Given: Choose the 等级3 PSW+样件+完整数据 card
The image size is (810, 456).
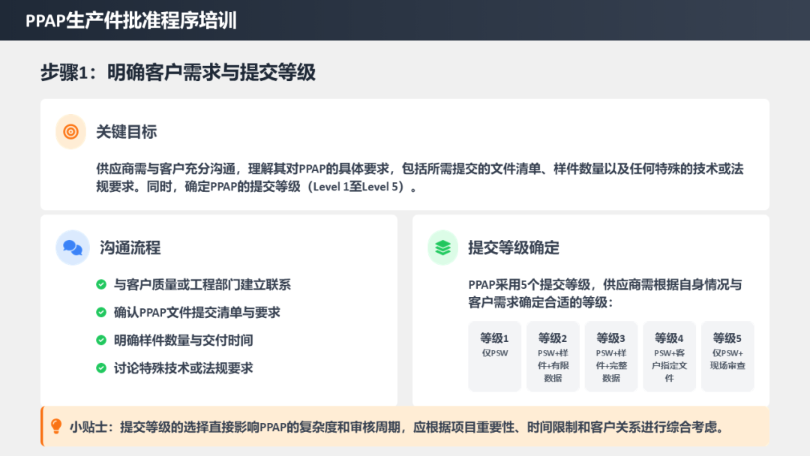Looking at the screenshot, I should [x=610, y=356].
